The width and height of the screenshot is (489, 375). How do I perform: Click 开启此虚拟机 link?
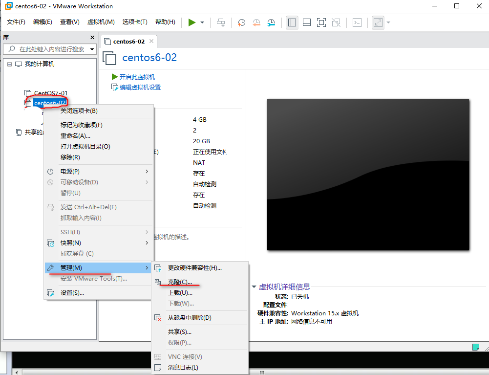pos(137,77)
